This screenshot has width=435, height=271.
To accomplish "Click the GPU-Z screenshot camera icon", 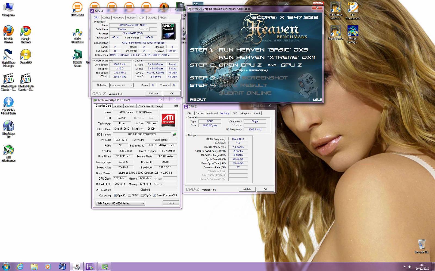I will (176, 106).
